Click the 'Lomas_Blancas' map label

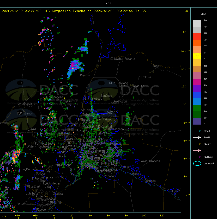point(150,161)
